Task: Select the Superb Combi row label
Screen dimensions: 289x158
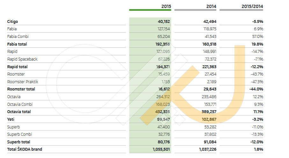Action: point(19,134)
